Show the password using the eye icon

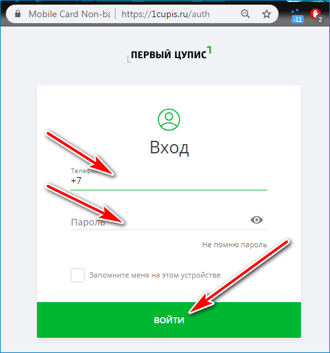(x=257, y=220)
